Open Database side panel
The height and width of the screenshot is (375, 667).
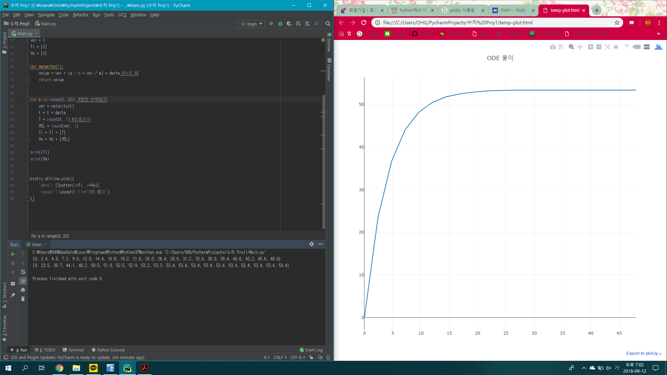click(329, 70)
